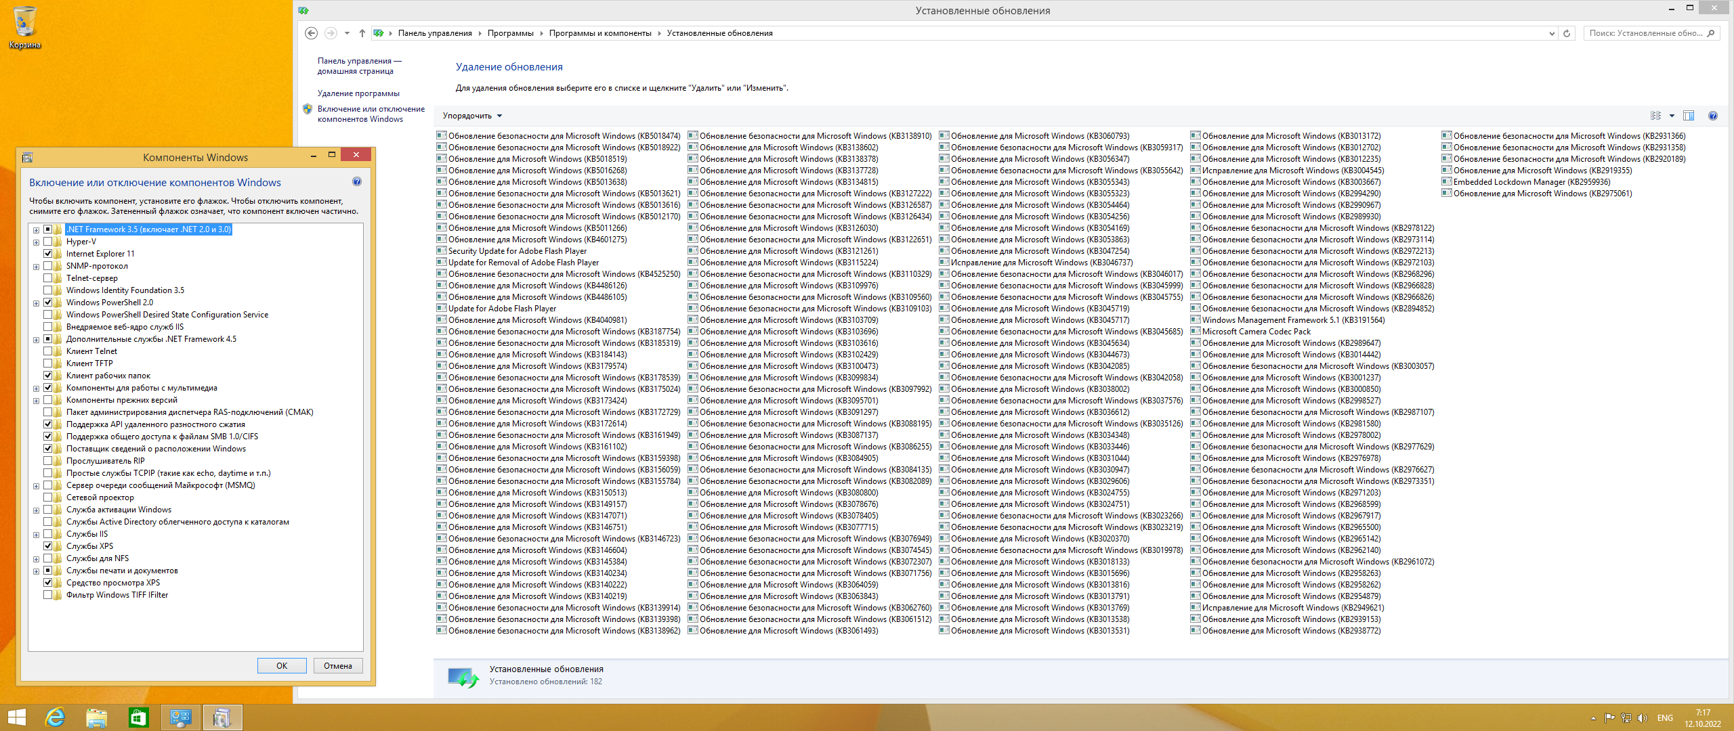
Task: Click the change view icon
Action: click(x=1656, y=116)
